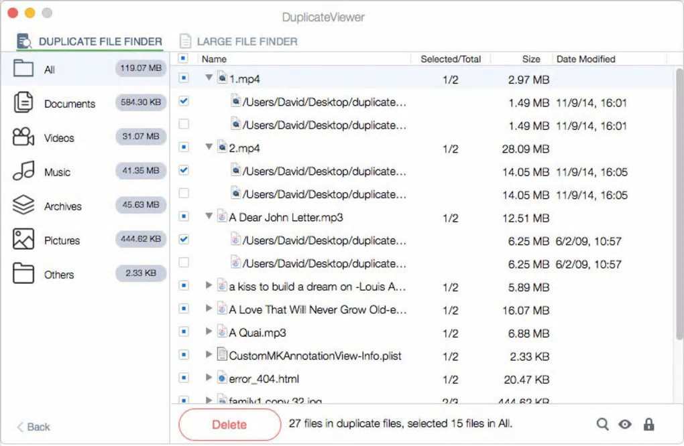Click the 41.35 MB Music size badge
The image size is (684, 446).
click(141, 170)
